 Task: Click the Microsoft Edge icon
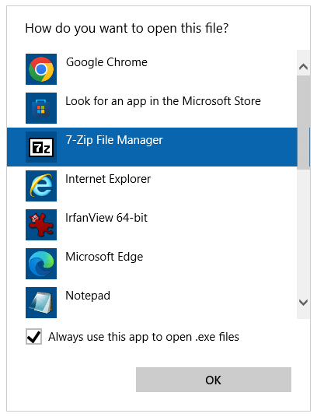[x=41, y=264]
